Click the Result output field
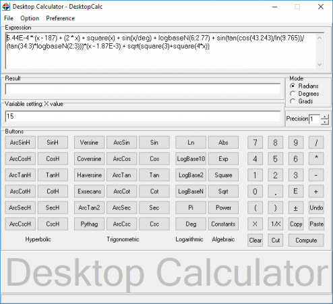 143,89
